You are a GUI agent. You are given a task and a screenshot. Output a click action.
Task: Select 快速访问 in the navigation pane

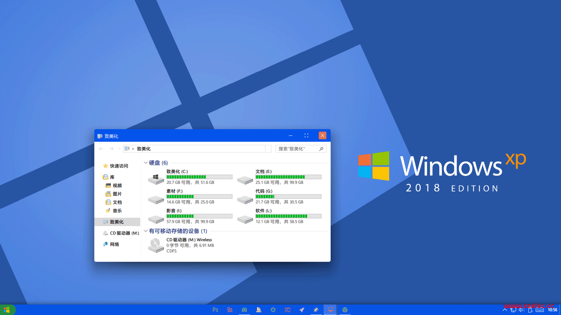(x=119, y=166)
